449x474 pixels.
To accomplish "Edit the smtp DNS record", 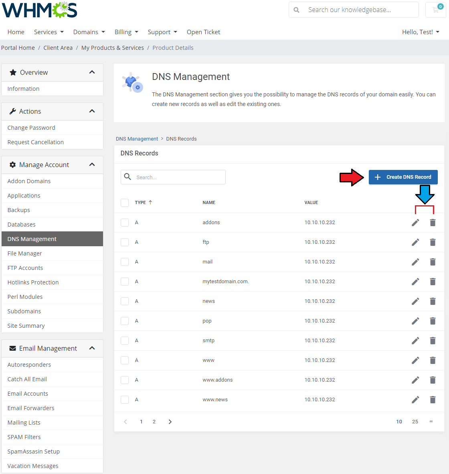I will point(415,340).
